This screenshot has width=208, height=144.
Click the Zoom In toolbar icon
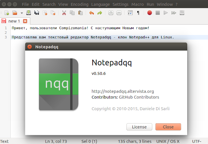[x=111, y=13]
